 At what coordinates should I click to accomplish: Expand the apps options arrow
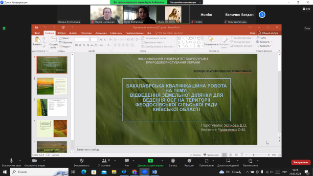click(x=213, y=160)
